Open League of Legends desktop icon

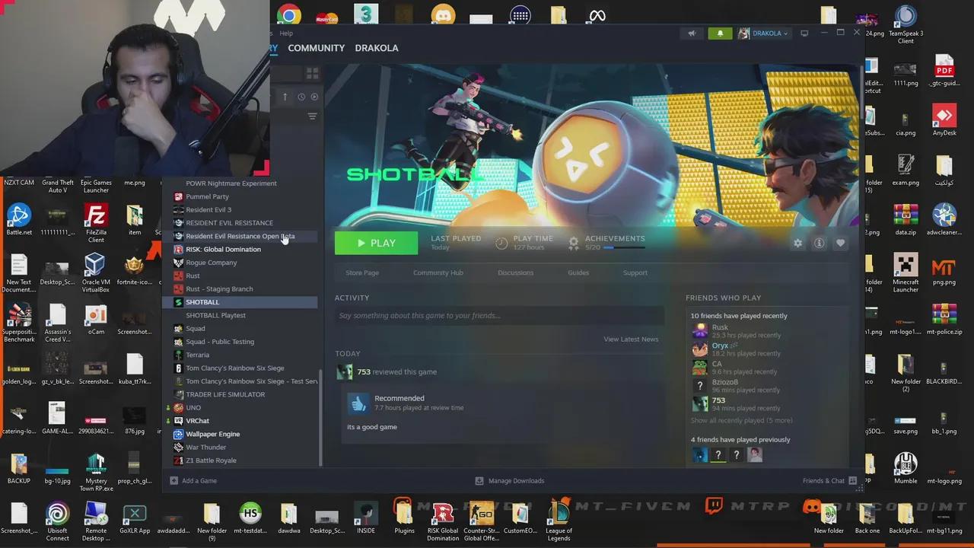(559, 522)
